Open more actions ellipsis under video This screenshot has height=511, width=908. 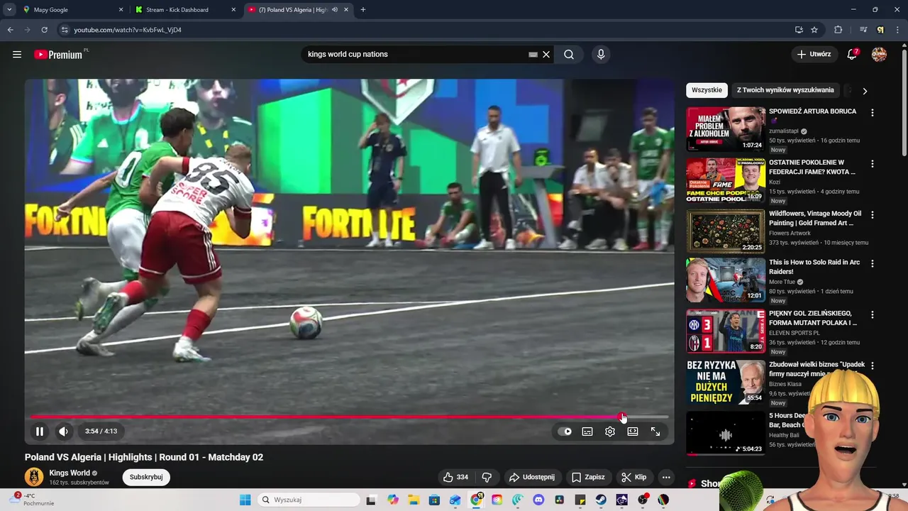[666, 477]
